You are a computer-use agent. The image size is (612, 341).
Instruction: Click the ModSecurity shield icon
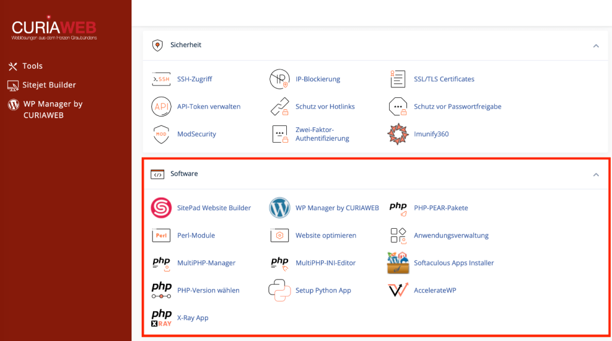coord(161,134)
